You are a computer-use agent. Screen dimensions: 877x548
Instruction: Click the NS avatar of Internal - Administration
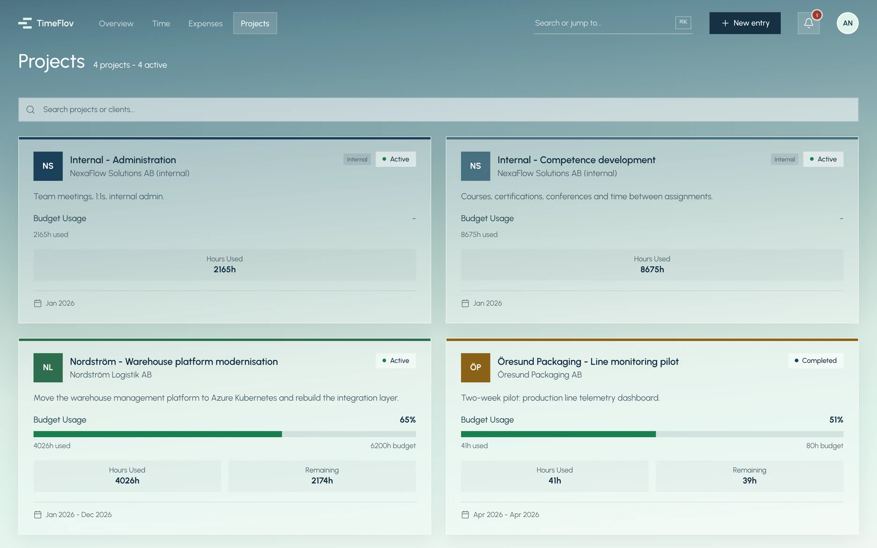click(x=48, y=166)
